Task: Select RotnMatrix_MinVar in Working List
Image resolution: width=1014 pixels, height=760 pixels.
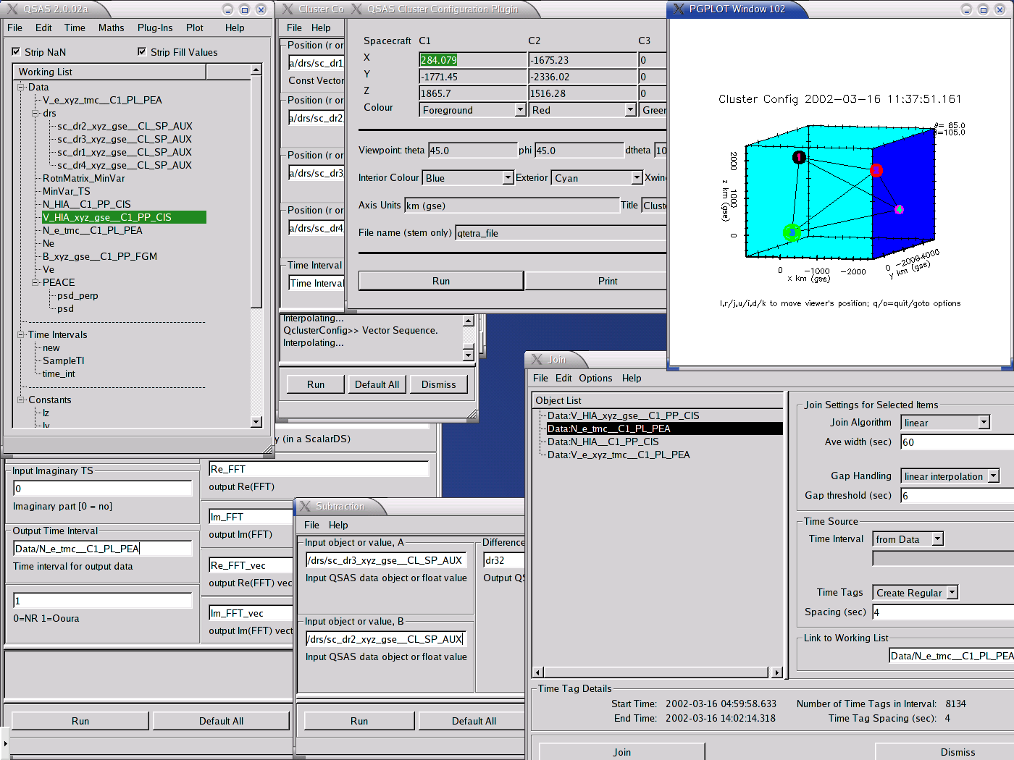Action: [x=83, y=178]
